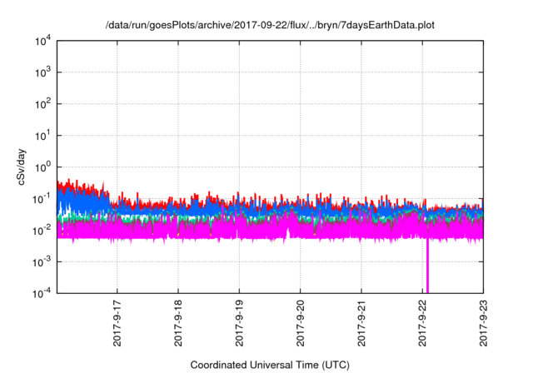
Task: Click the cSv/day y-axis label
Action: [22, 167]
